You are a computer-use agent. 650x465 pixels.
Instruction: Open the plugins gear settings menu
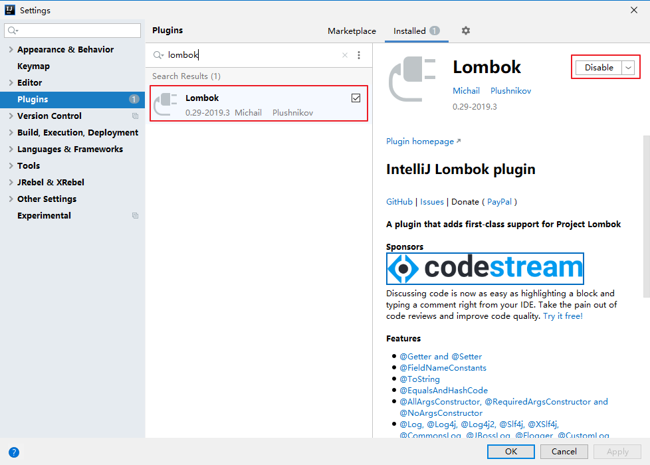[465, 31]
